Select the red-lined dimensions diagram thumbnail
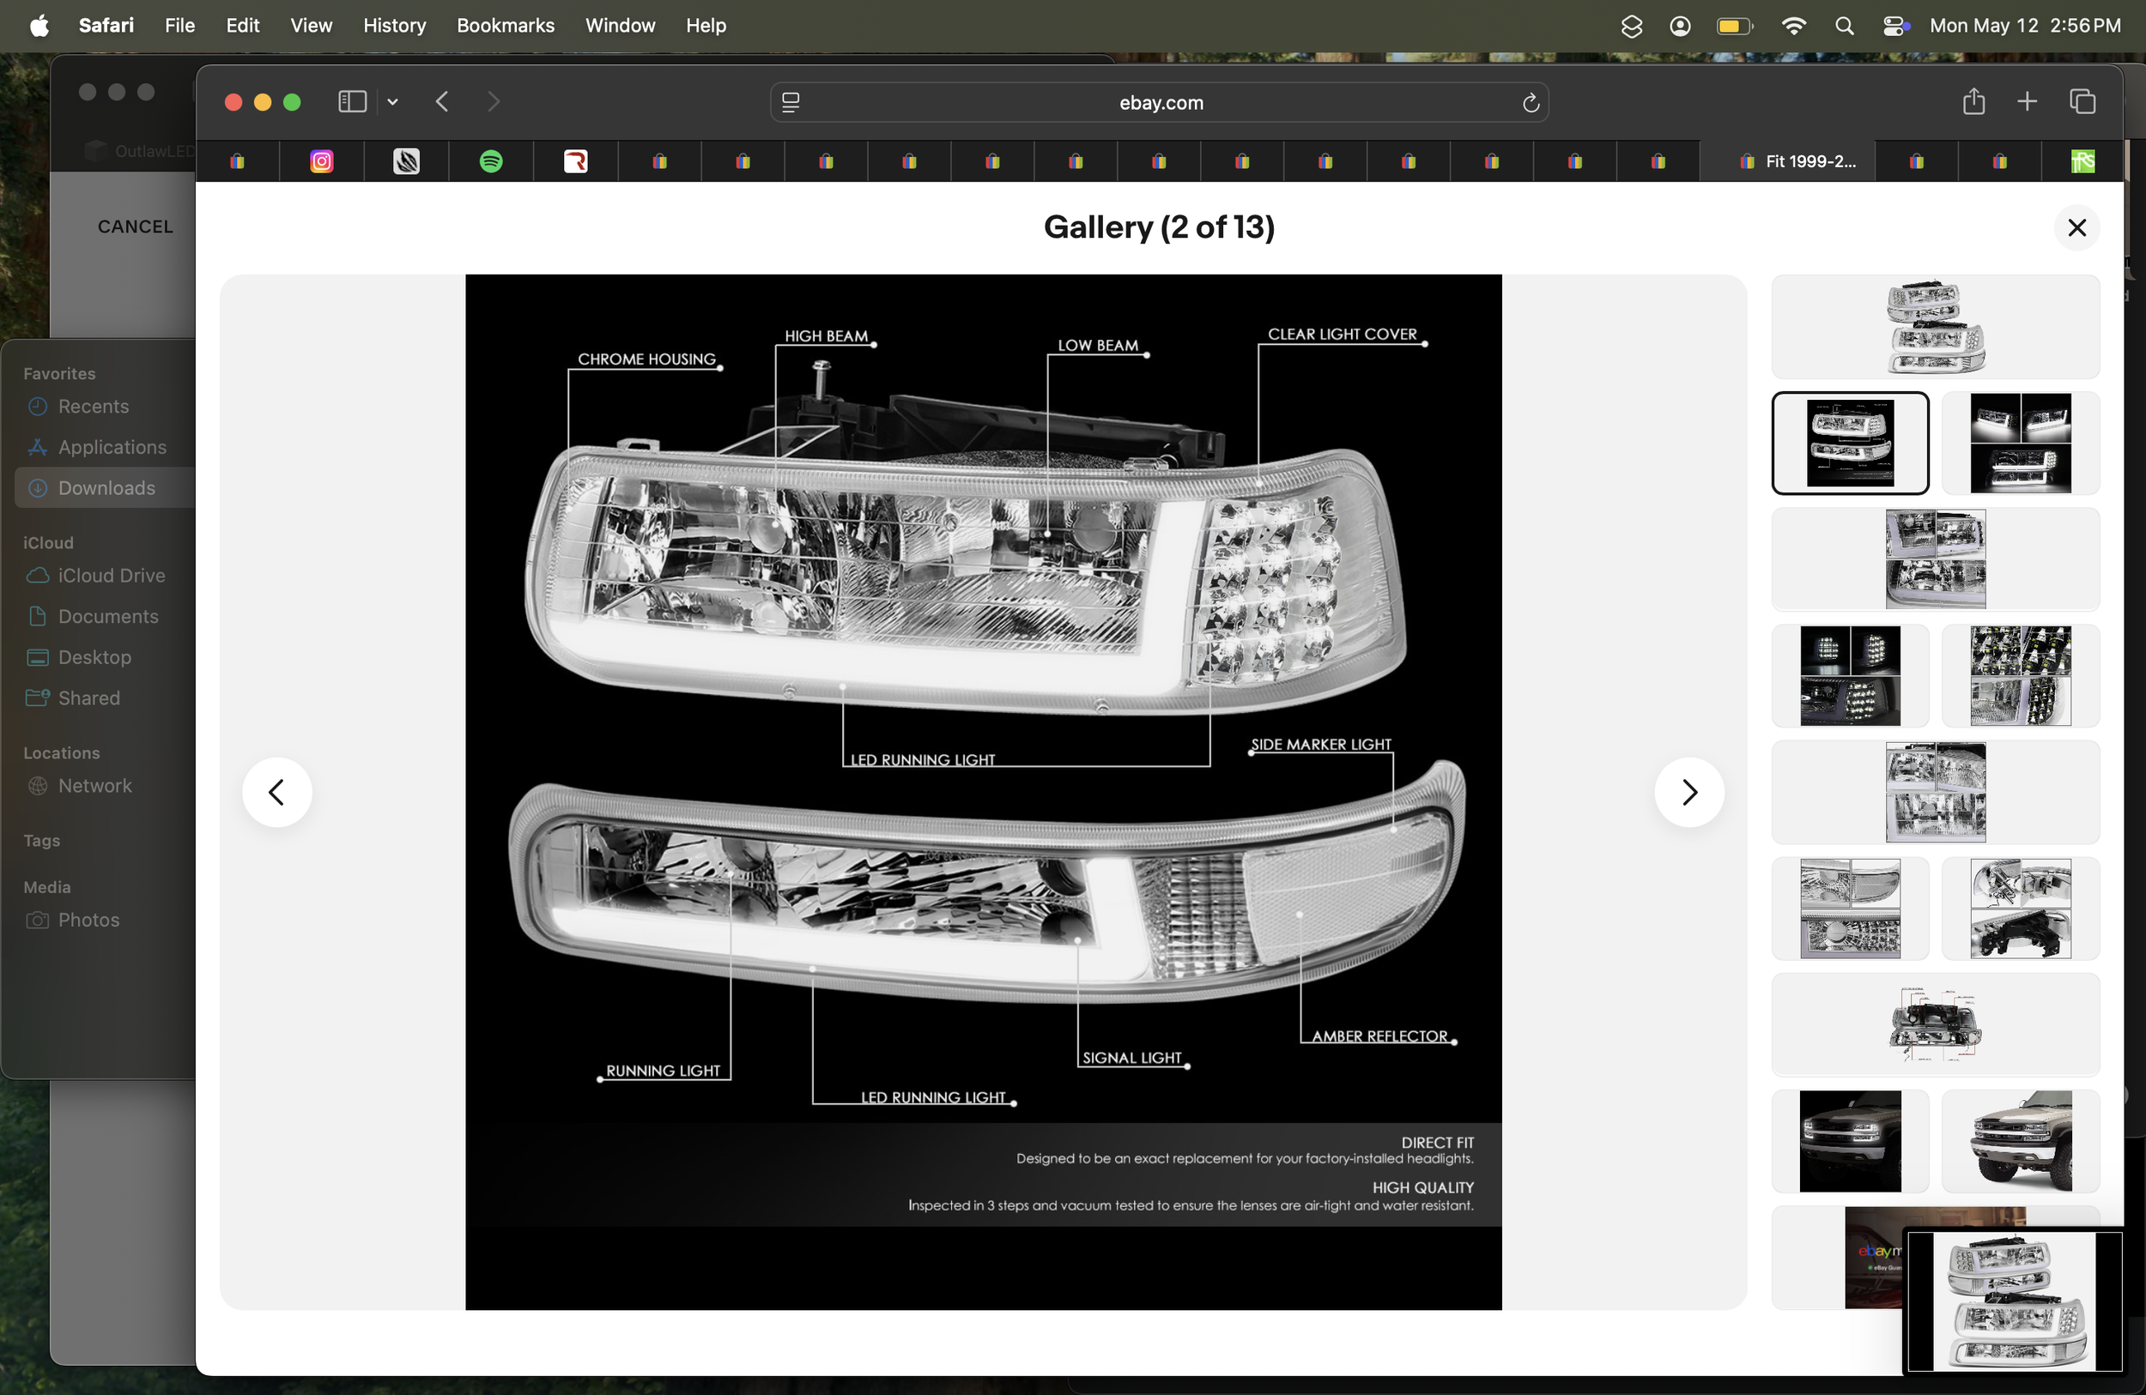 [1935, 1024]
